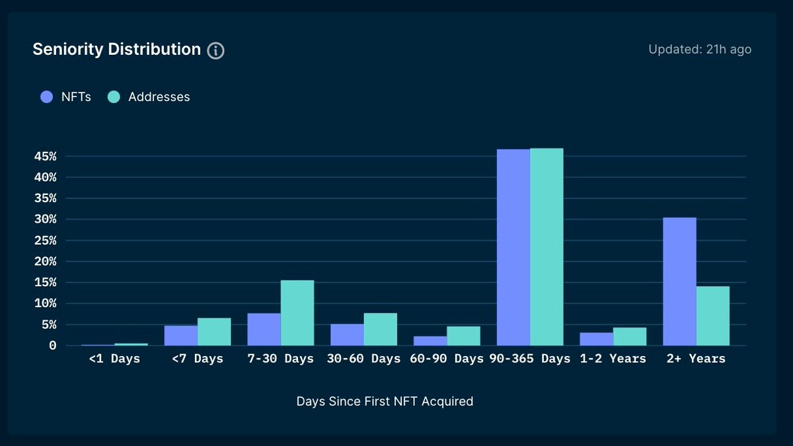
Task: Click the Seniority Distribution title
Action: click(116, 50)
